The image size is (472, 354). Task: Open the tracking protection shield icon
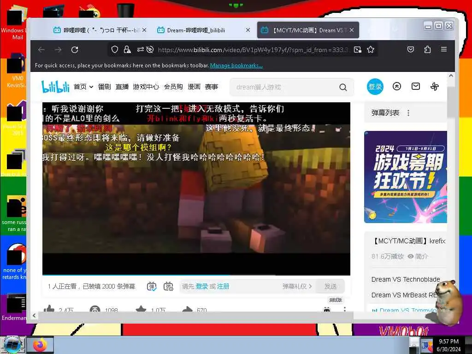point(114,50)
